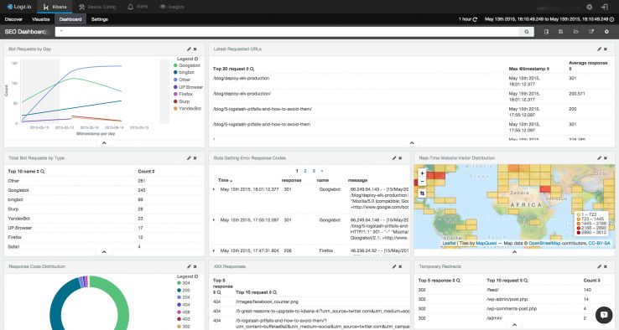Edit the Bot Requests by Day panel

(x=189, y=49)
